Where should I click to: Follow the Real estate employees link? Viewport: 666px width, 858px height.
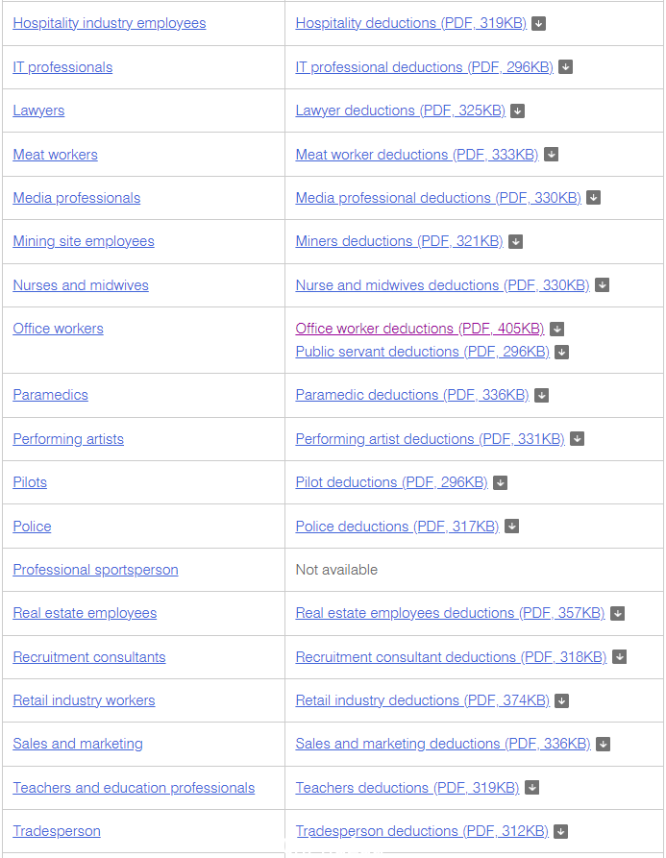85,613
